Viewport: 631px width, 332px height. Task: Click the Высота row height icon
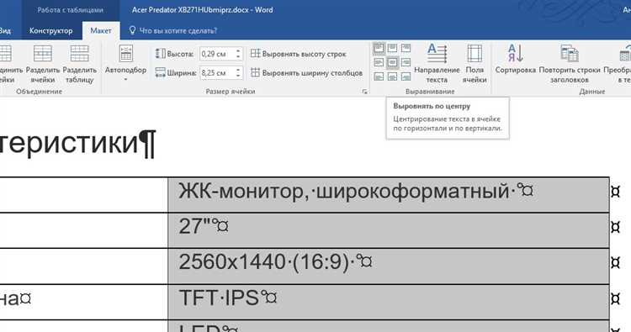160,54
